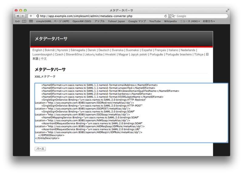The width and height of the screenshot is (243, 174).
Task: Switch language to Português
Action: [156, 54]
